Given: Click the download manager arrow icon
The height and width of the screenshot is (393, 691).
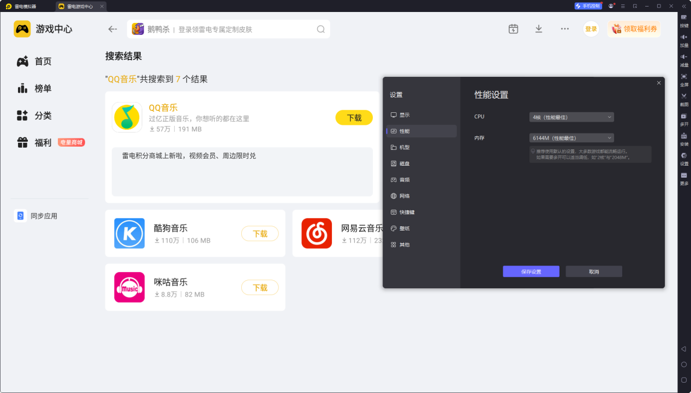Looking at the screenshot, I should [x=539, y=29].
